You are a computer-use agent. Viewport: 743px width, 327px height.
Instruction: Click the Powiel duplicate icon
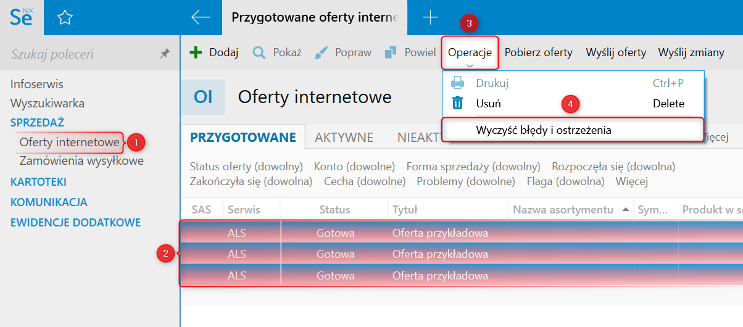391,52
